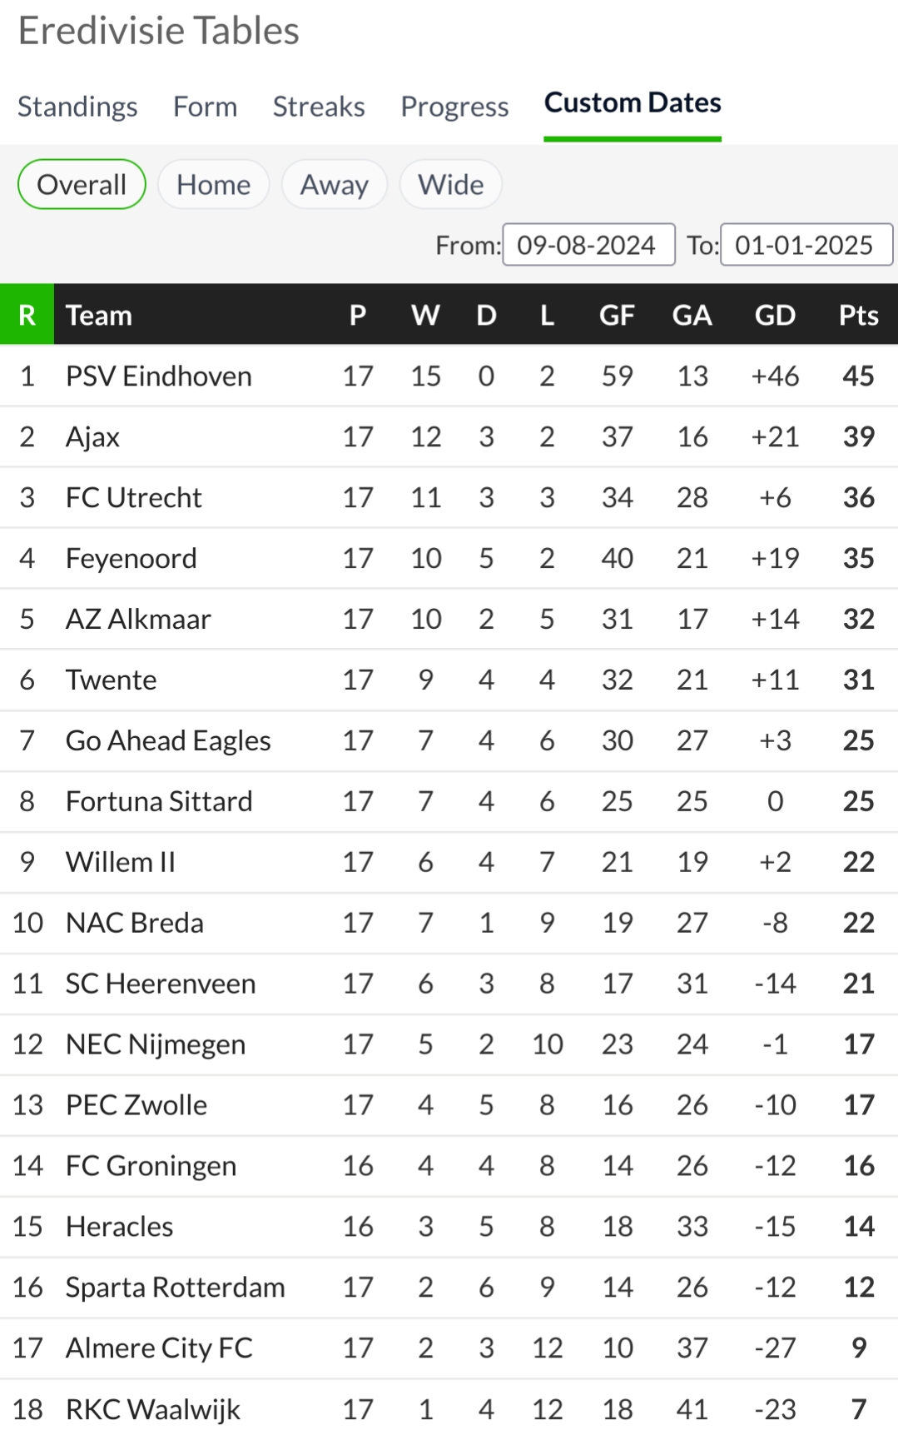Image resolution: width=898 pixels, height=1445 pixels.
Task: Select the Overall filter pill
Action: tap(82, 184)
